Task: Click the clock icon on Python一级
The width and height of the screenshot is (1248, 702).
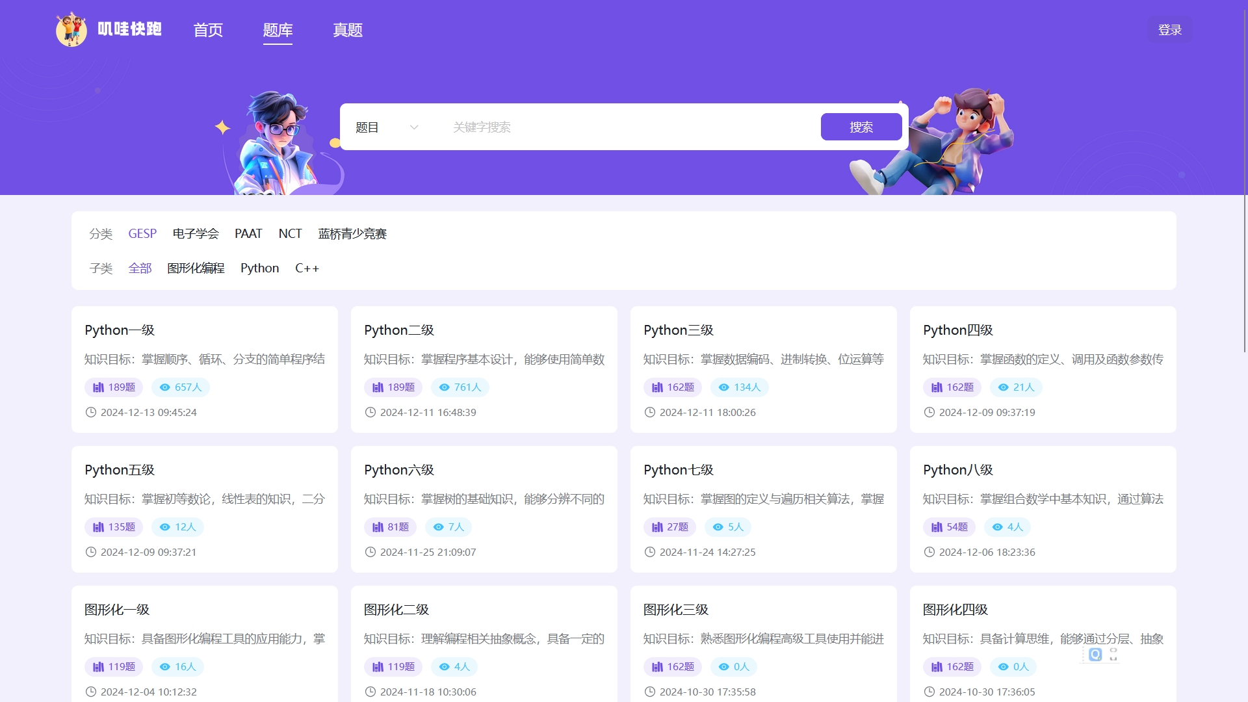Action: pos(91,412)
